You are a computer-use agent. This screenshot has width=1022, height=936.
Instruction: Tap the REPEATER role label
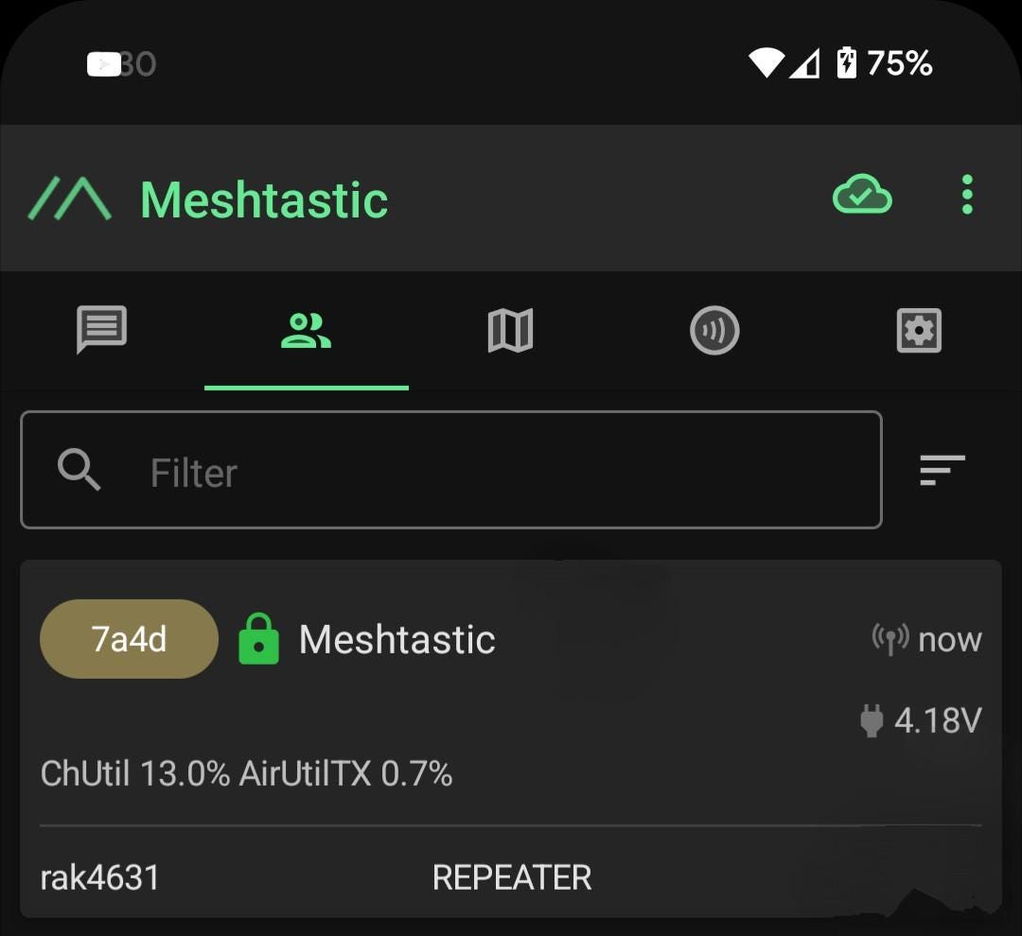pyautogui.click(x=512, y=877)
